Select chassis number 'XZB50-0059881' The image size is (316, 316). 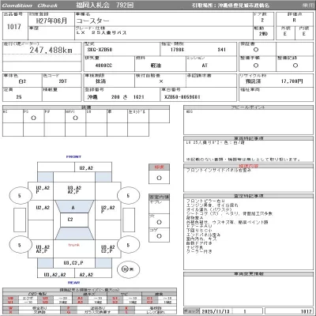pos(182,97)
